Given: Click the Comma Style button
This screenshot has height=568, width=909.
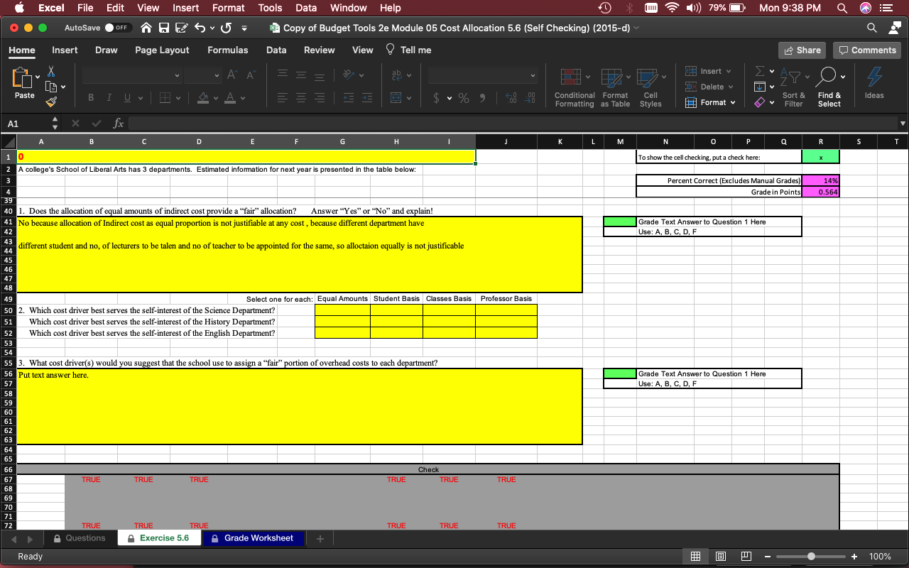Looking at the screenshot, I should tap(483, 98).
